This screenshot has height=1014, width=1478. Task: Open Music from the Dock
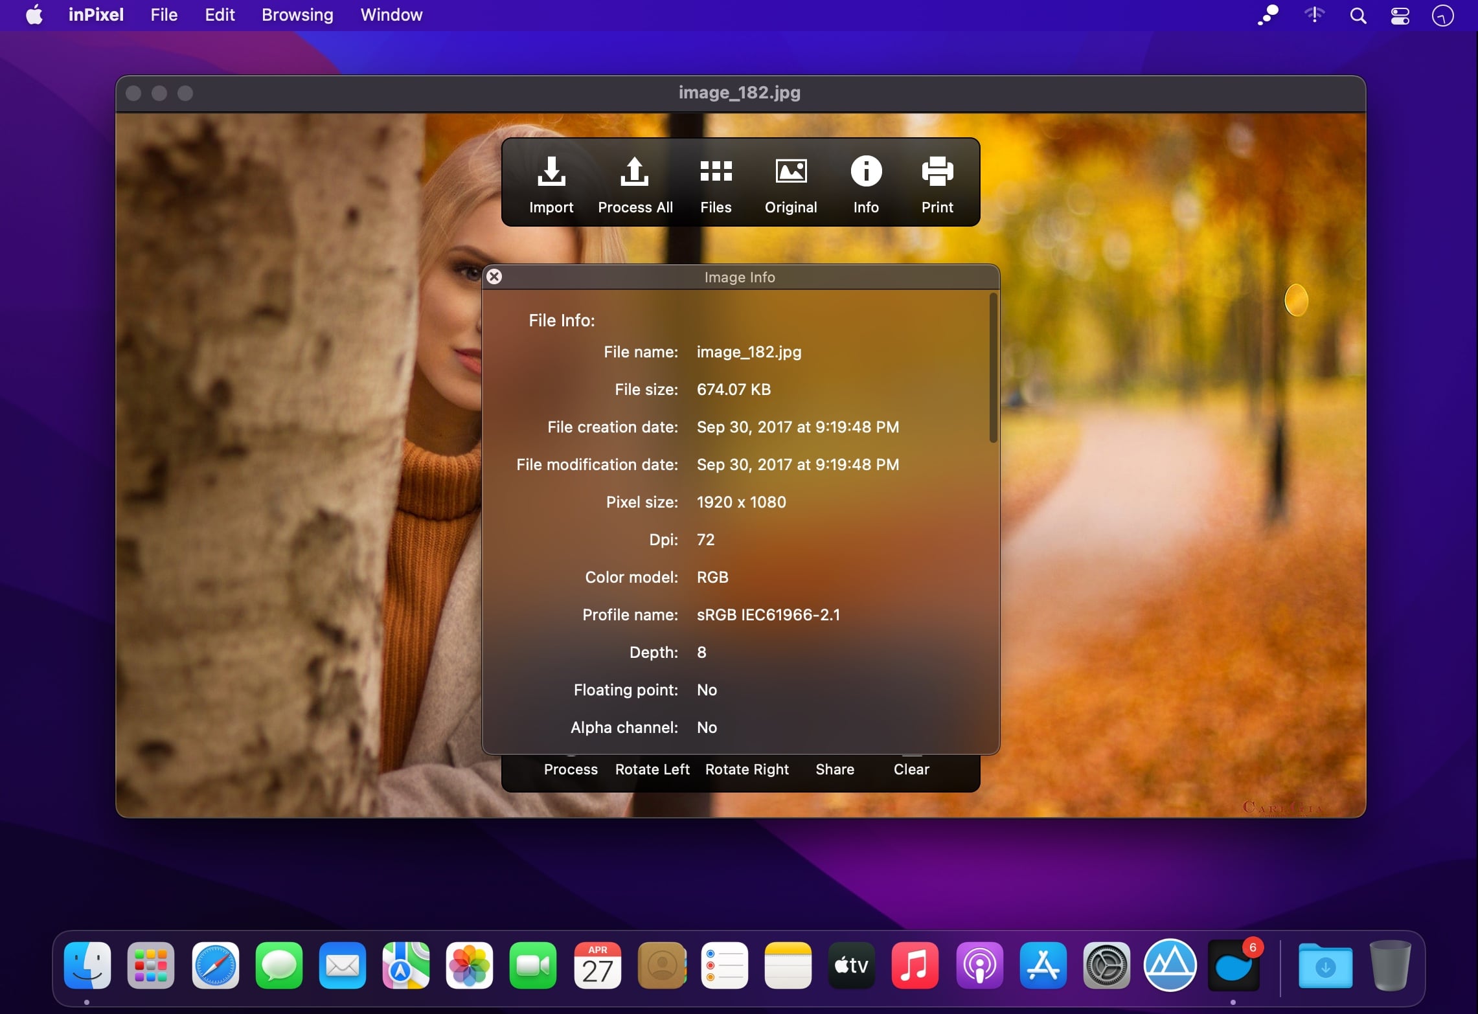(x=915, y=965)
